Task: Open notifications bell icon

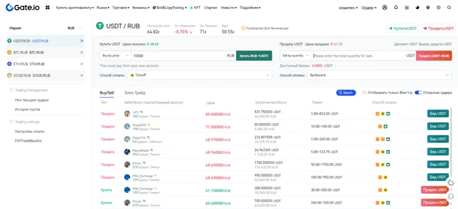Action: point(396,8)
